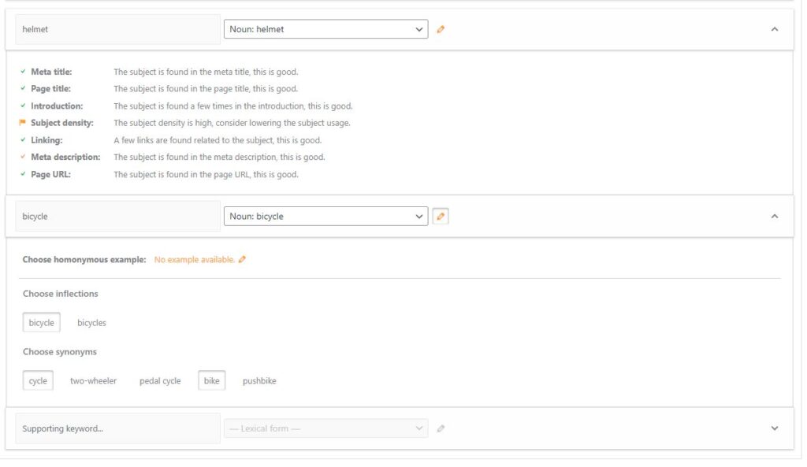Click the checkmark icon beside Page URL
Viewport: 807px width, 467px height.
[23, 174]
